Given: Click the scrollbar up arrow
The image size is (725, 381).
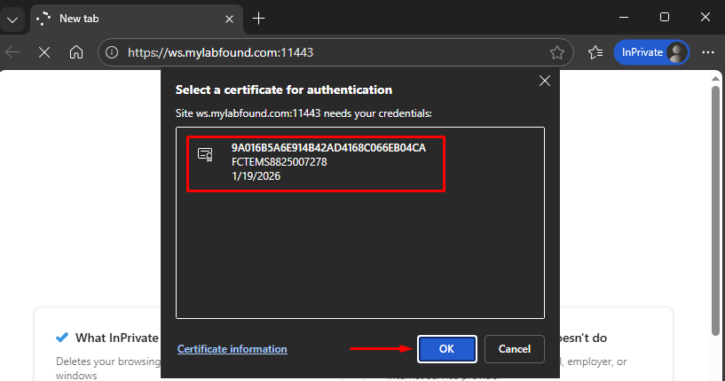Looking at the screenshot, I should tap(716, 79).
